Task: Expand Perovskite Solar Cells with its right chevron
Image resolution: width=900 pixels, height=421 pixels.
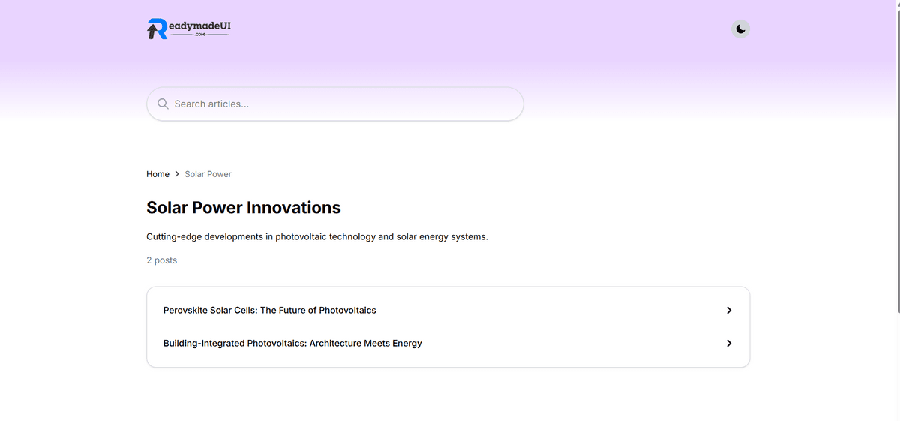Action: click(x=729, y=310)
